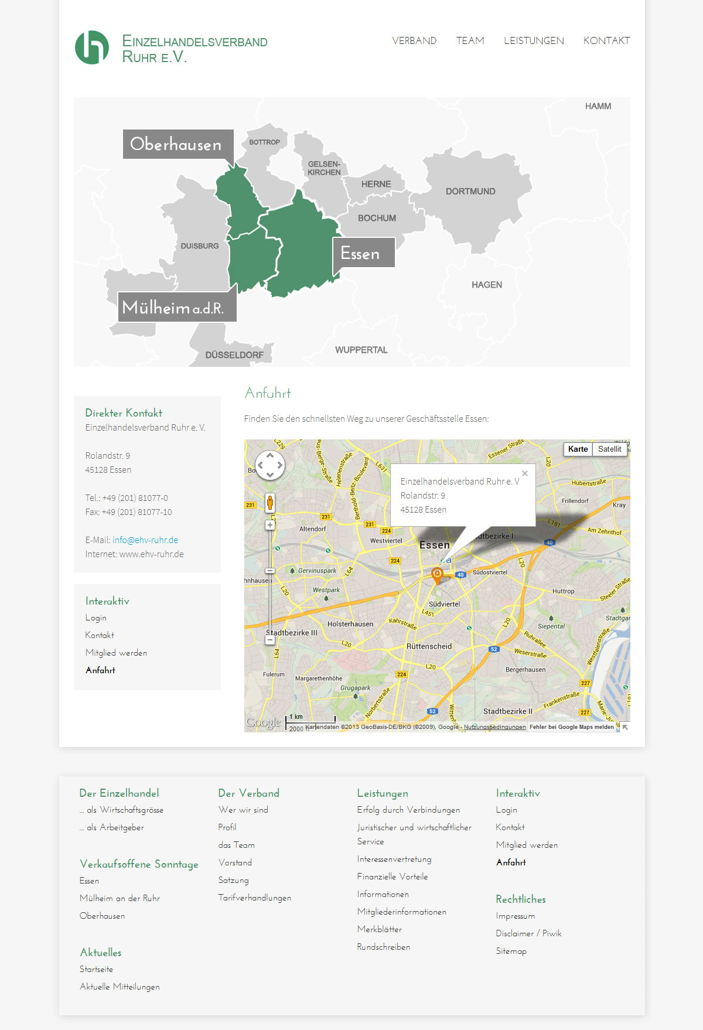Screen dimensions: 703x1030
Task: Click the orange location marker on map
Action: click(436, 574)
